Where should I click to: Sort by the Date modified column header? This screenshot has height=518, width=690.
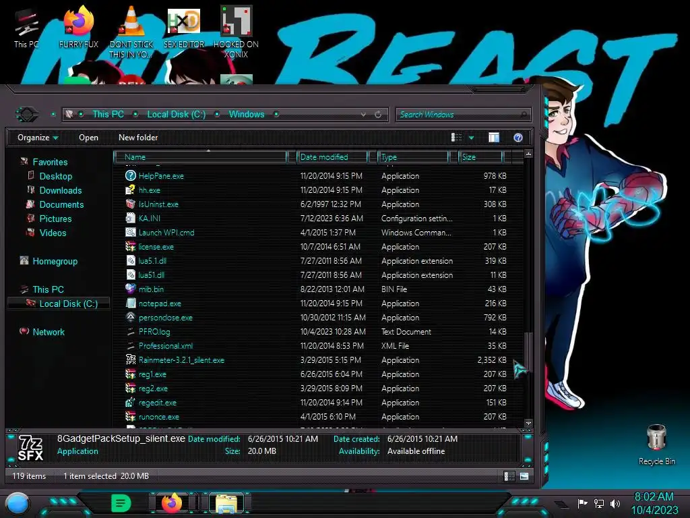[x=332, y=156]
